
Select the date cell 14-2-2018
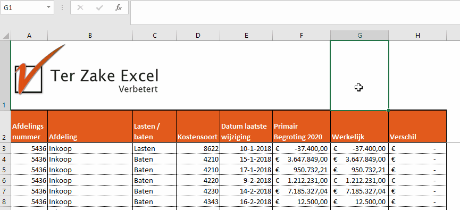coord(246,191)
